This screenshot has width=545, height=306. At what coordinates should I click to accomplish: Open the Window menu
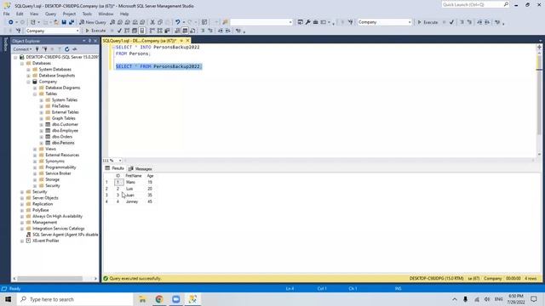pos(106,14)
